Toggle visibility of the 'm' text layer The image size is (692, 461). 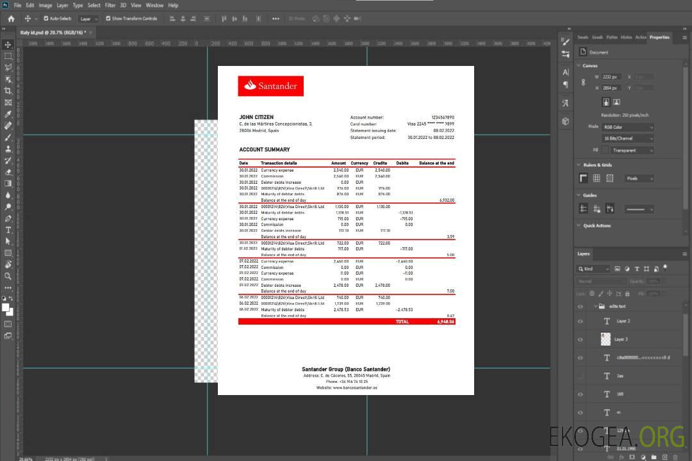(581, 412)
